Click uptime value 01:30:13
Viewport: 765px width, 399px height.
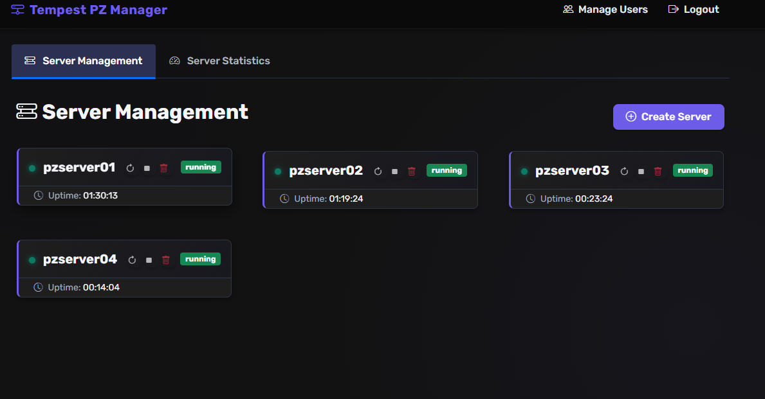tap(100, 195)
